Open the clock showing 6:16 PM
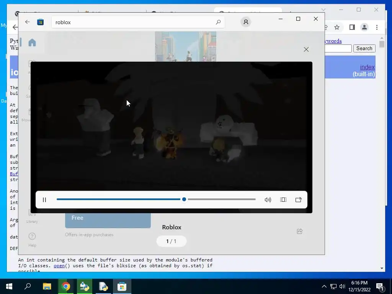This screenshot has width=392, height=294. (x=359, y=286)
